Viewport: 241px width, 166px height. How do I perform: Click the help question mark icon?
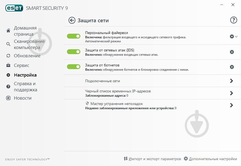(x=234, y=20)
